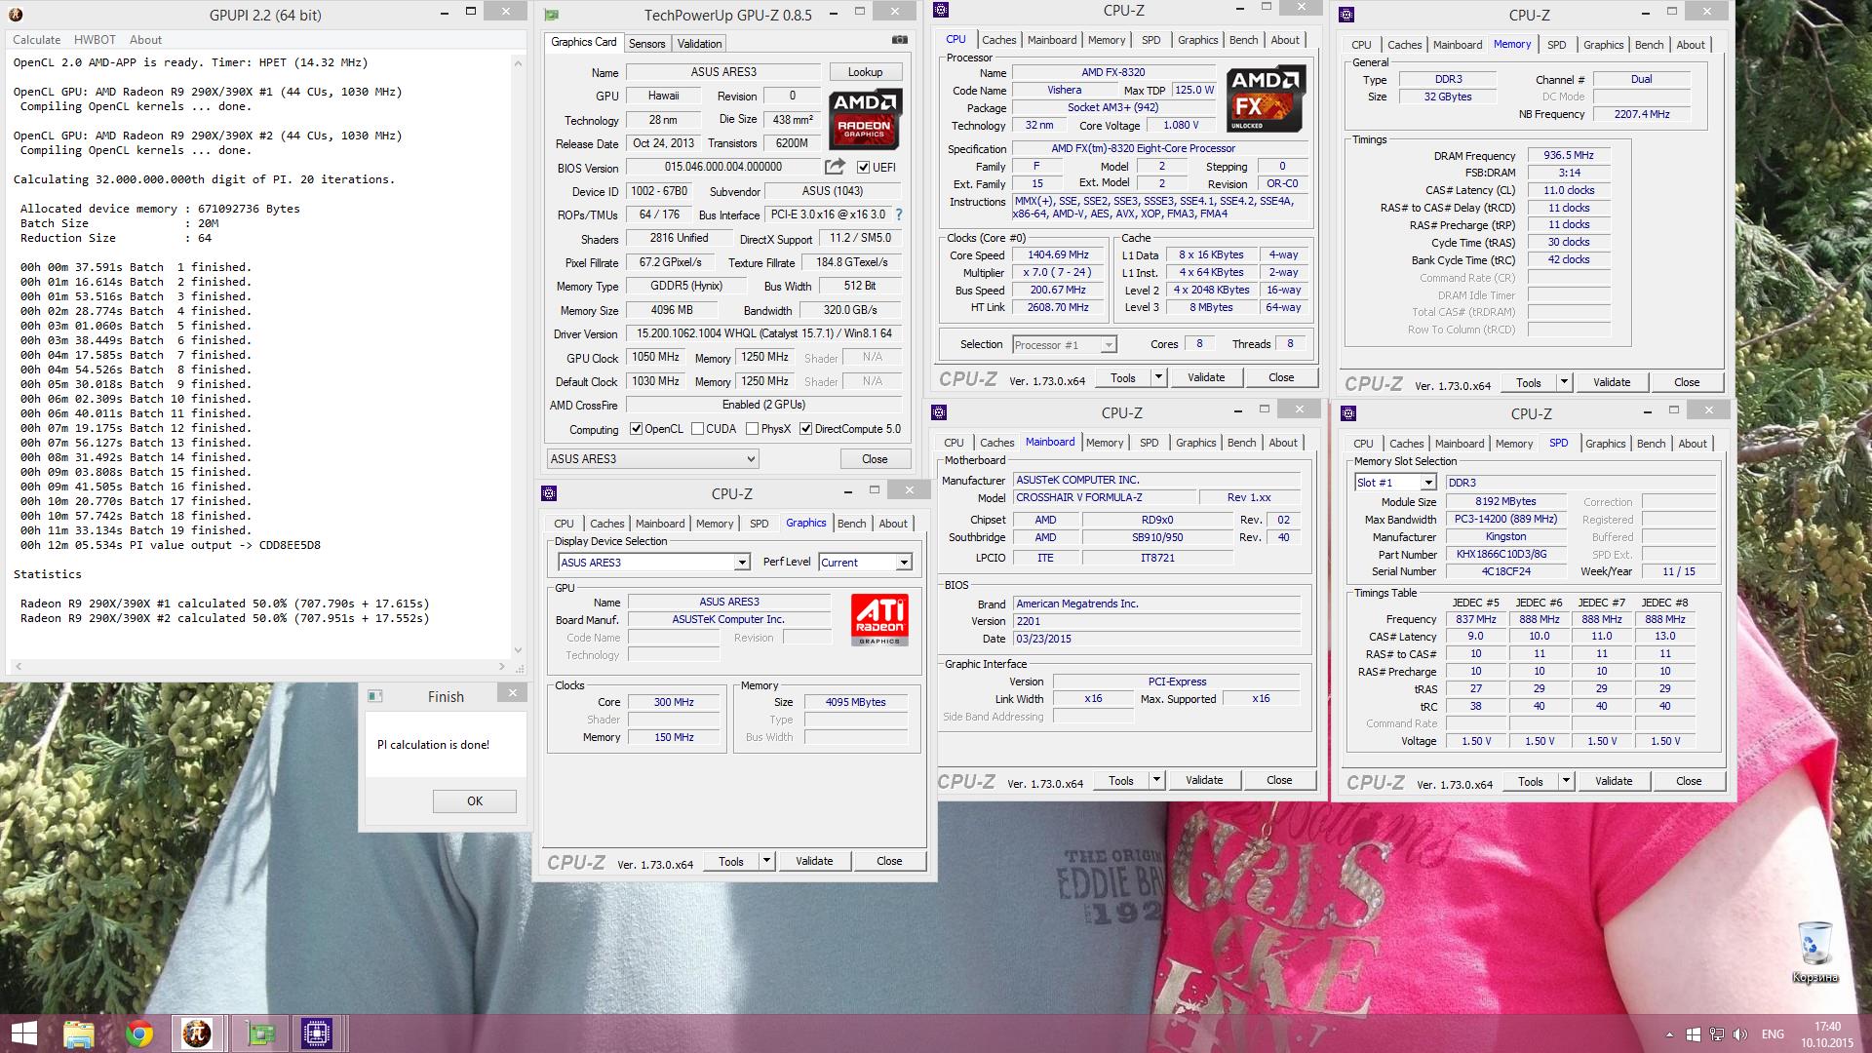The width and height of the screenshot is (1872, 1053).
Task: Expand Tools arrow in CPU-Z Mainboard window
Action: (1156, 780)
